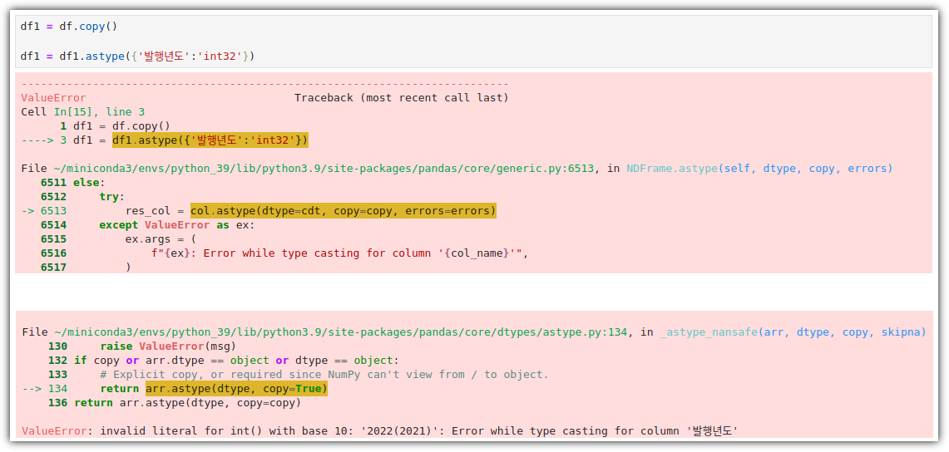Image resolution: width=949 pixels, height=452 pixels.
Task: Click the line 133 "Explicit copy" comment
Action: [324, 375]
